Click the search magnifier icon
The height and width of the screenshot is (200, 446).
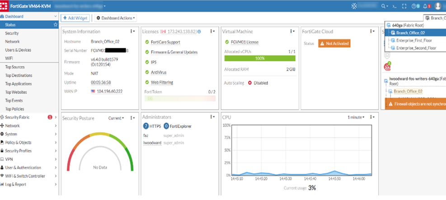(x=384, y=6)
